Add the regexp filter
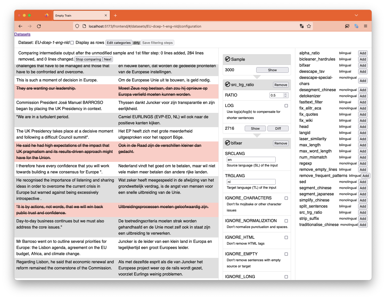The width and height of the screenshot is (386, 299). pyautogui.click(x=363, y=163)
